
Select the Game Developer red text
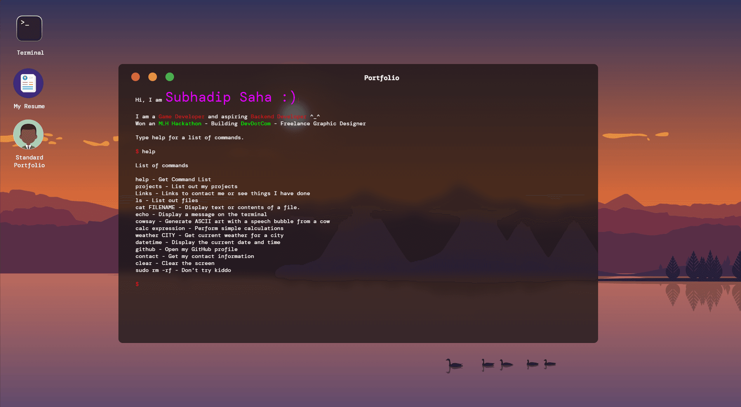coord(182,116)
